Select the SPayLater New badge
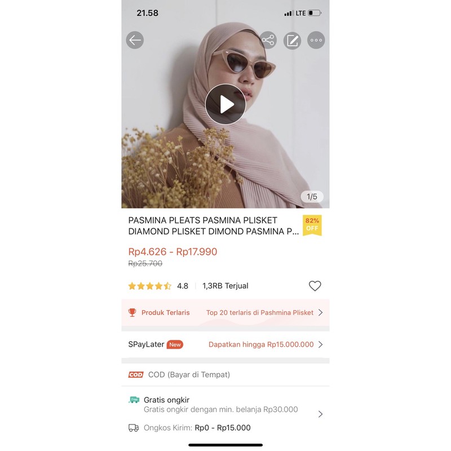451x451 pixels. click(175, 344)
